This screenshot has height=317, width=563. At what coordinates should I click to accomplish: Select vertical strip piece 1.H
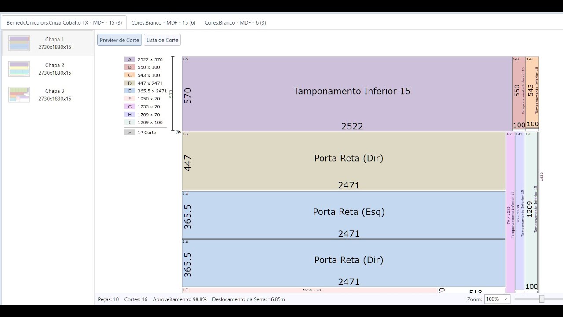[520, 210]
